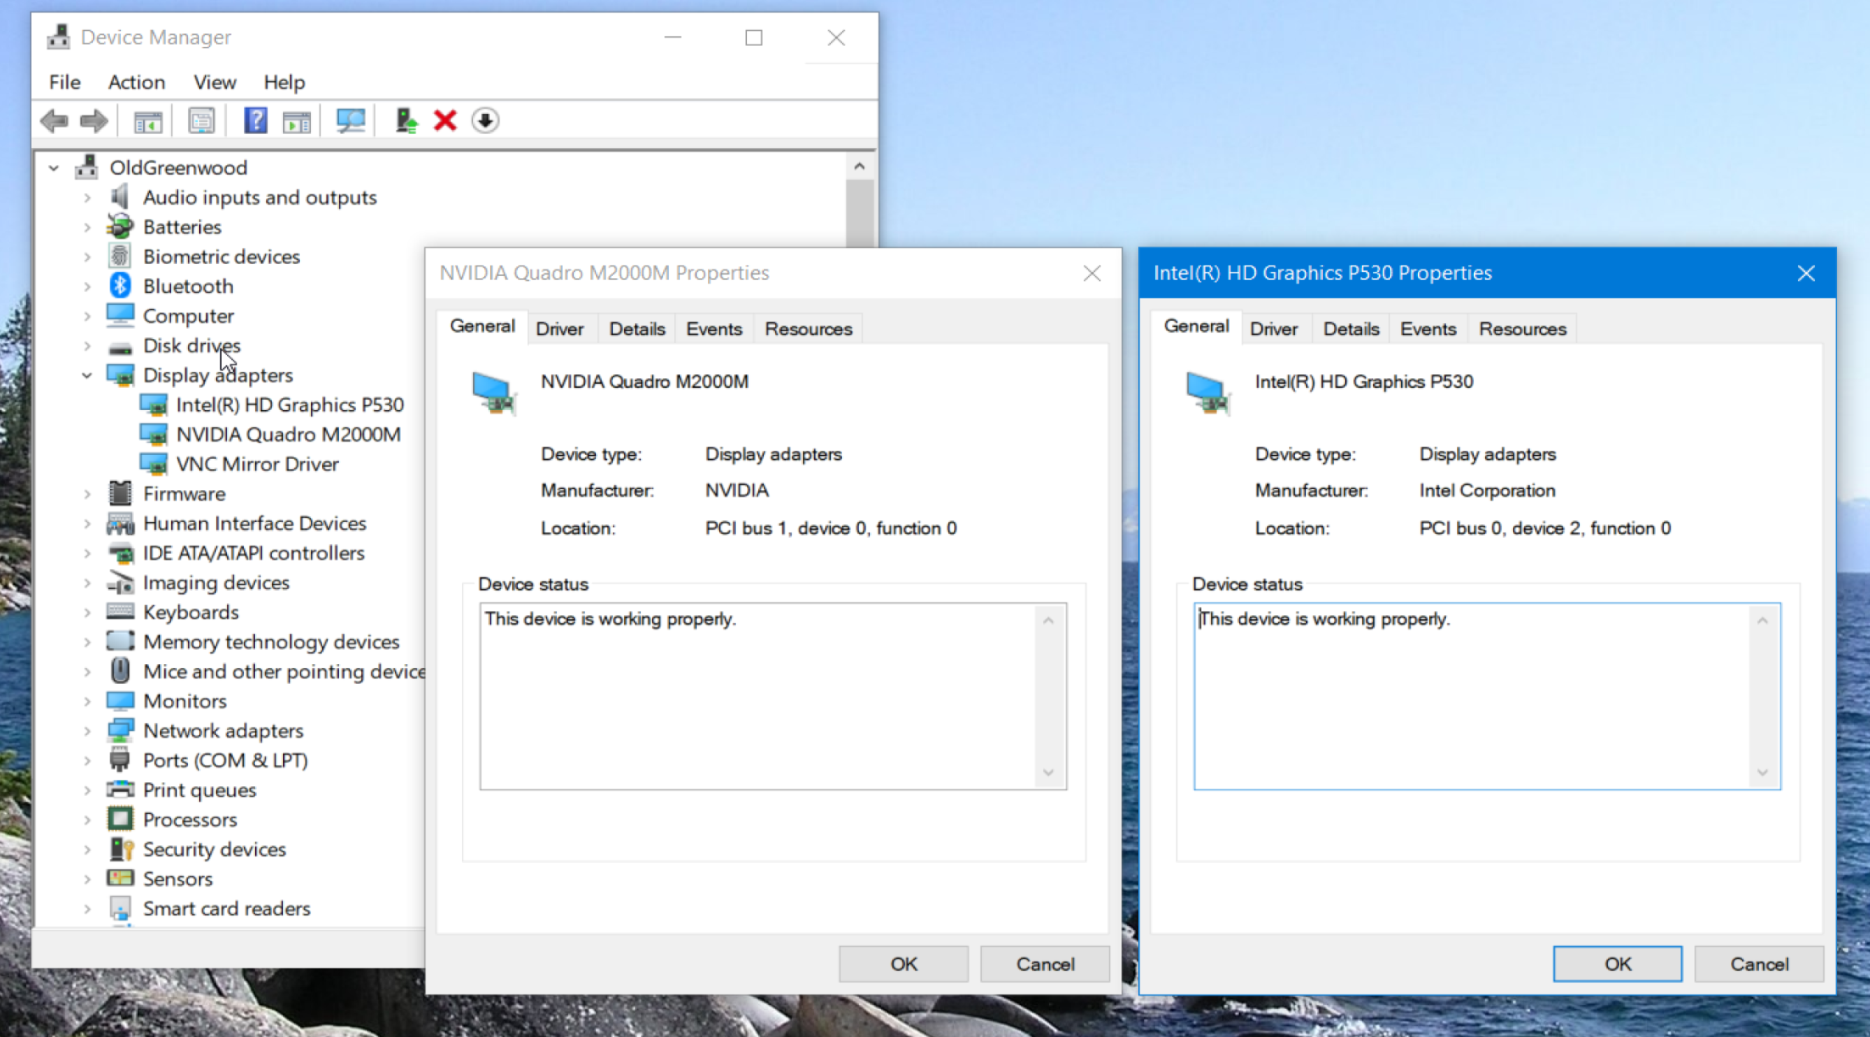Select the Batteries category icon

click(120, 226)
